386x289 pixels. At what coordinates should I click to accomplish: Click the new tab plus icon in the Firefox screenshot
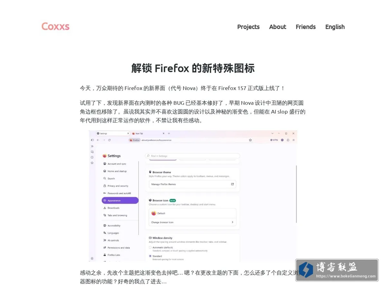click(169, 133)
